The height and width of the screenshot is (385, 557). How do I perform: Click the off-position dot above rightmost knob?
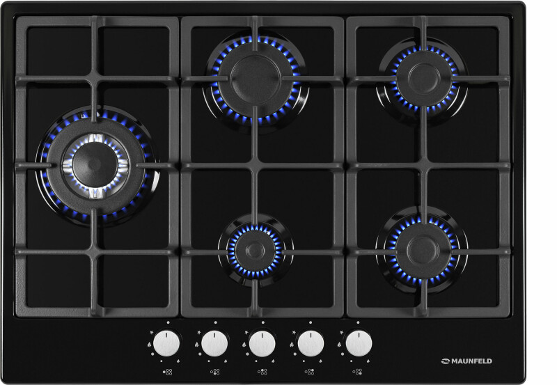coord(358,322)
